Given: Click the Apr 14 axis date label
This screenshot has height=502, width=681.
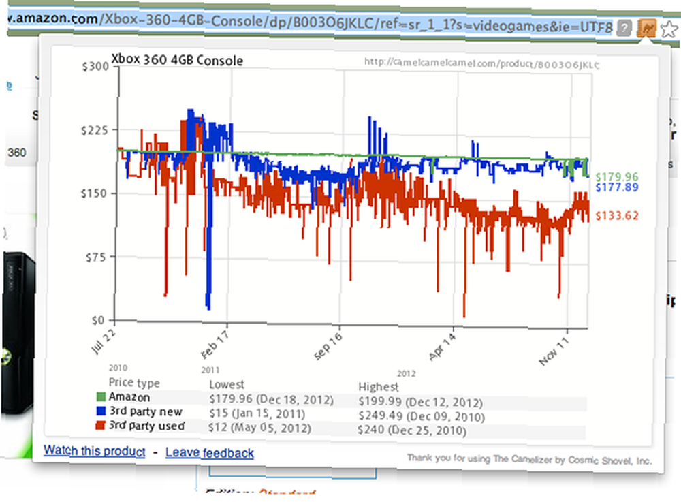Looking at the screenshot, I should coord(442,347).
